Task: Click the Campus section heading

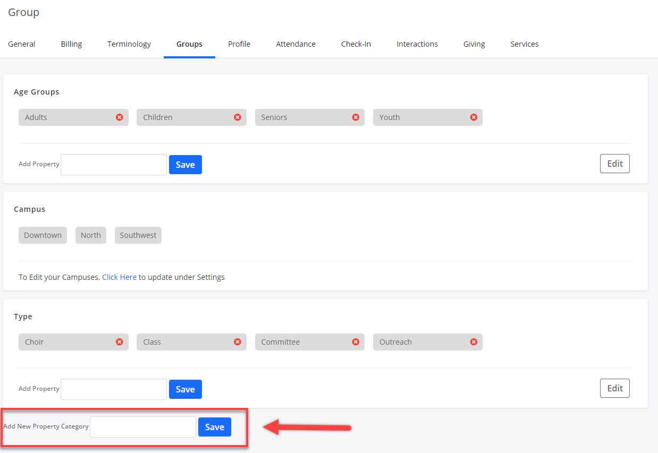Action: (30, 209)
